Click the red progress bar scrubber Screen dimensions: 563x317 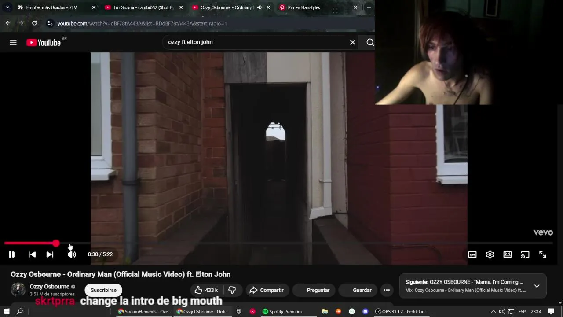click(x=56, y=243)
